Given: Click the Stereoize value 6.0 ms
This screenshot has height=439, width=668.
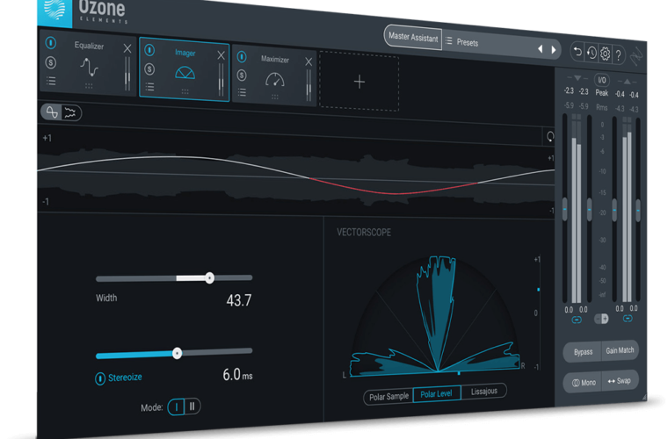Looking at the screenshot, I should pos(237,375).
